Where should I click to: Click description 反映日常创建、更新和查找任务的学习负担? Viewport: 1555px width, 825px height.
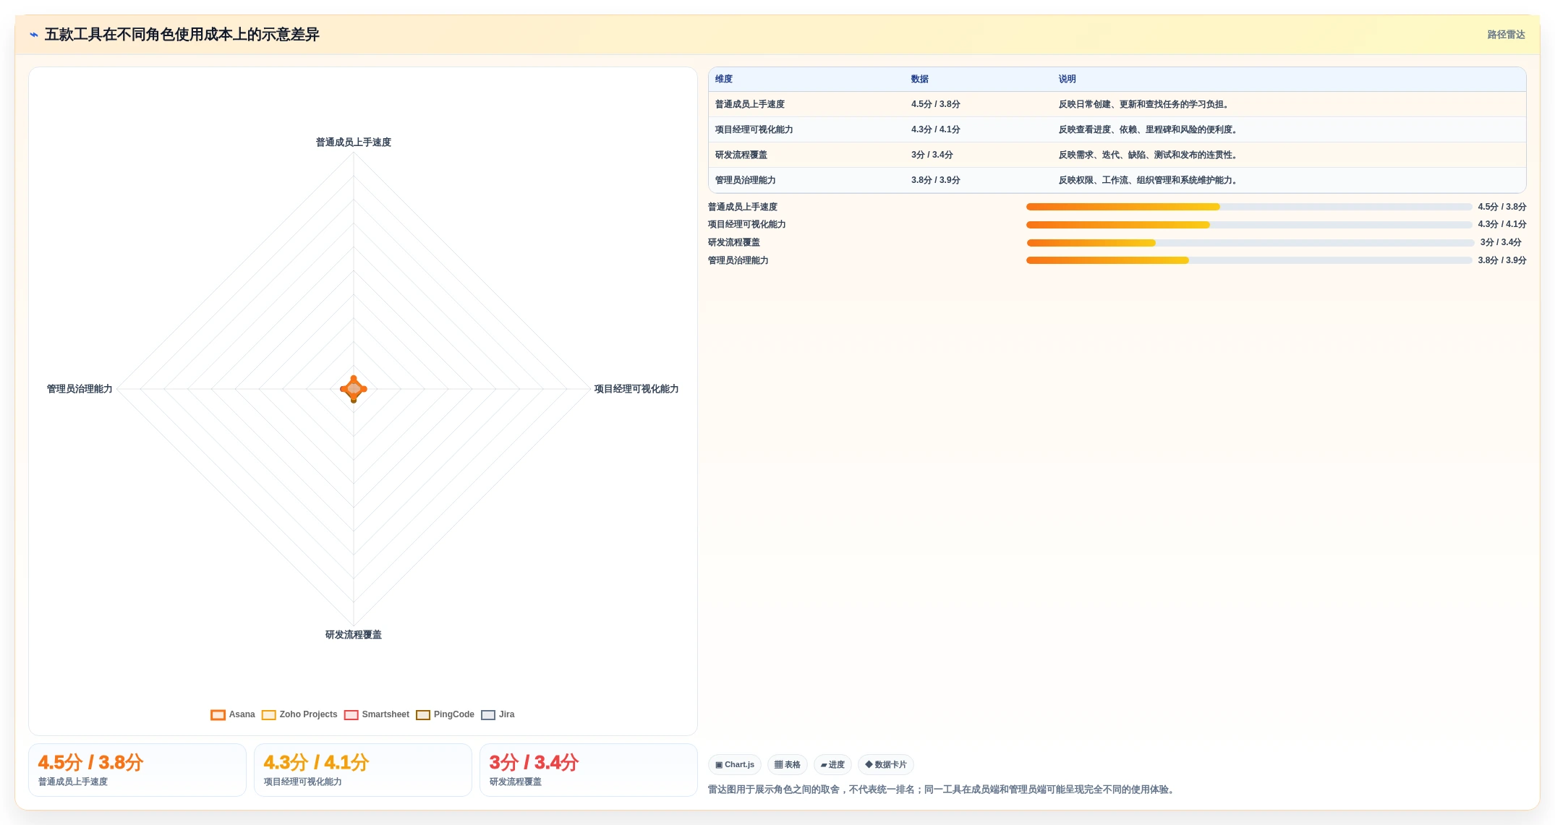coord(1145,105)
